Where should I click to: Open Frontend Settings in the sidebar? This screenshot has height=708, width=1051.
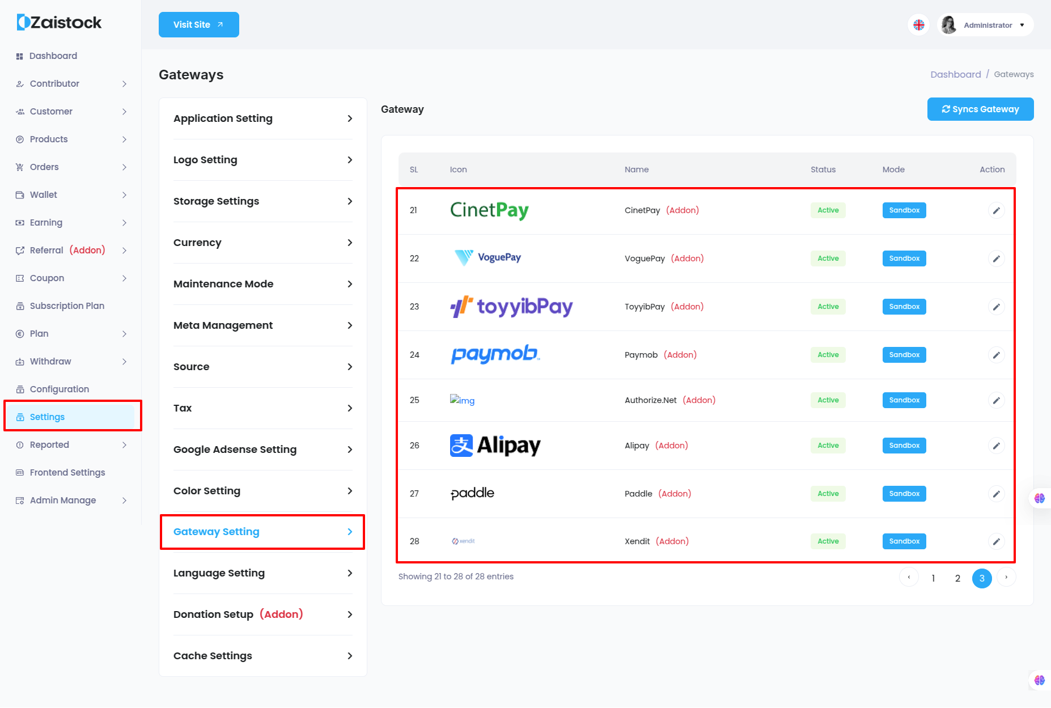(x=71, y=473)
